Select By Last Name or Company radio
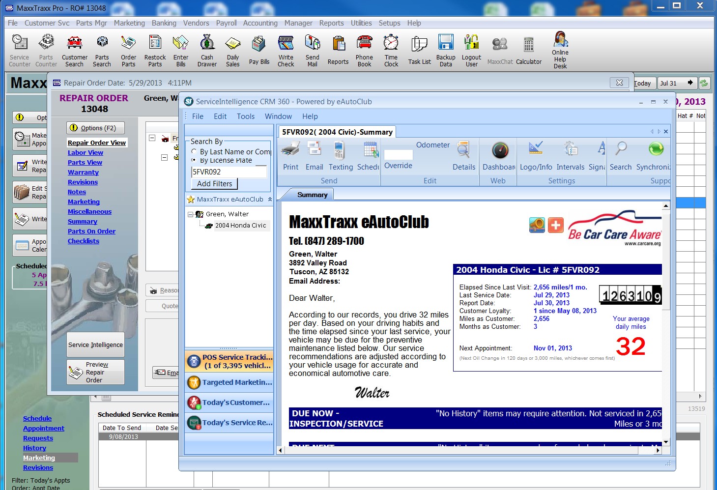717x490 pixels. point(194,152)
